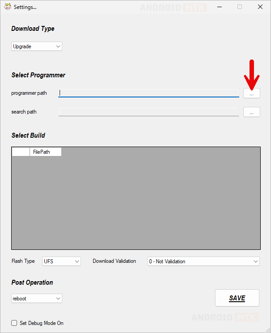Image resolution: width=271 pixels, height=333 pixels.
Task: Click the "Download Validation" label text
Action: pyautogui.click(x=114, y=261)
